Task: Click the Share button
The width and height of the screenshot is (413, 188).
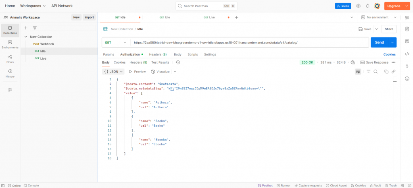Action: 389,29
